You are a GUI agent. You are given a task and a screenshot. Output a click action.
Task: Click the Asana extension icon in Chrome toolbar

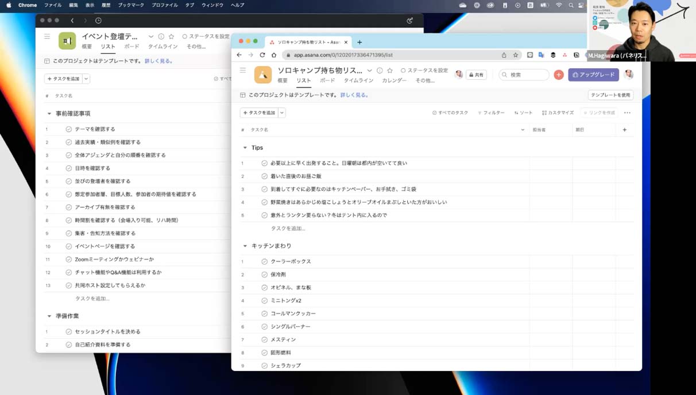click(x=564, y=55)
